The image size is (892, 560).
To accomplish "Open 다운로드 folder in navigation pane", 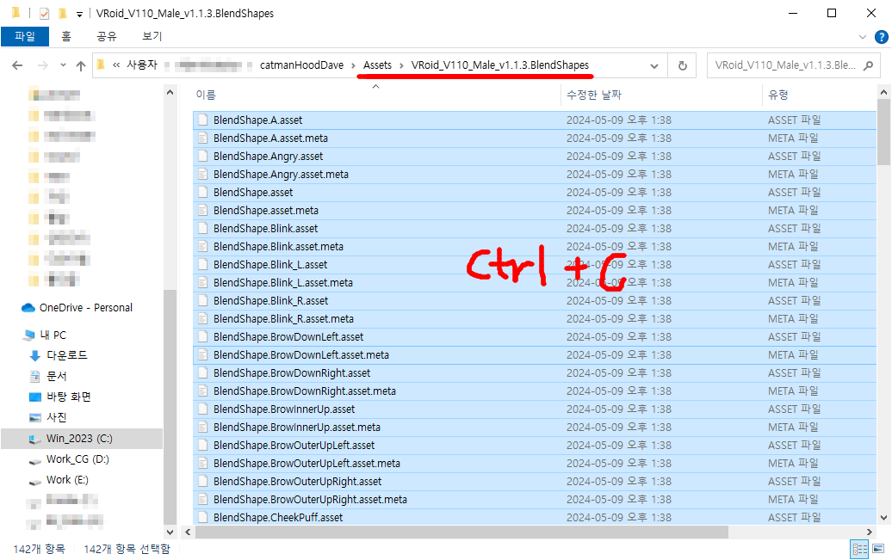I will coord(67,355).
